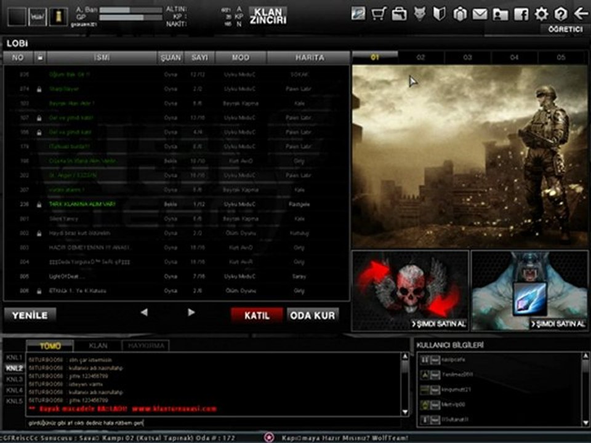This screenshot has height=443, width=591.
Task: Select channel KNL5
Action: coord(14,401)
